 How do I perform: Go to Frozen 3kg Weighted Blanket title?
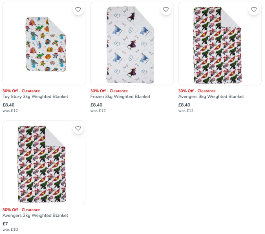click(x=120, y=97)
